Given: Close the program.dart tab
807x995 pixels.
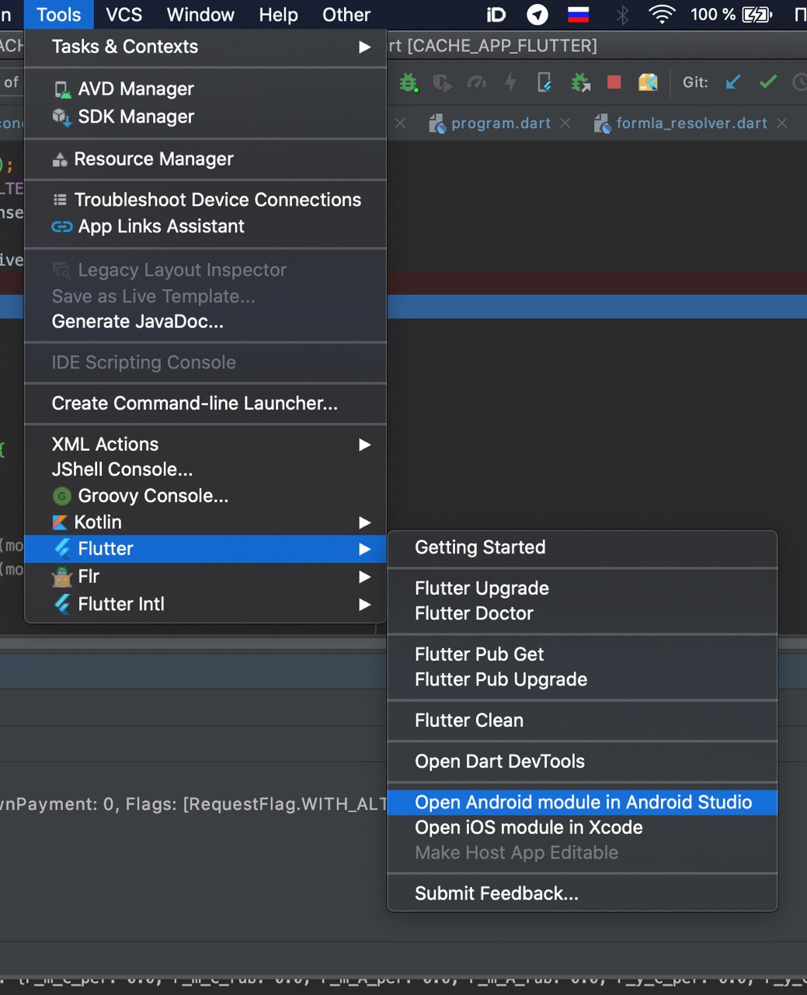Looking at the screenshot, I should 565,123.
